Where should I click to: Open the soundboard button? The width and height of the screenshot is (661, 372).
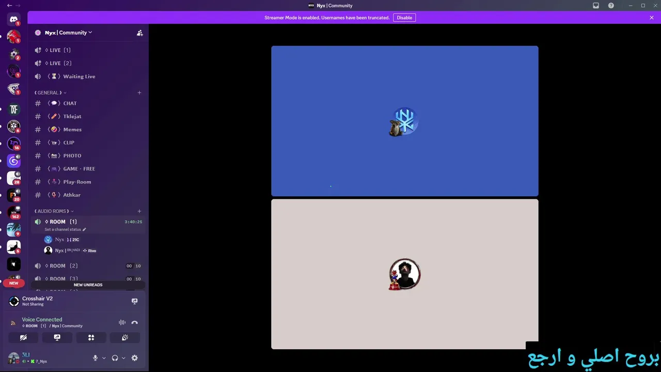(x=125, y=337)
